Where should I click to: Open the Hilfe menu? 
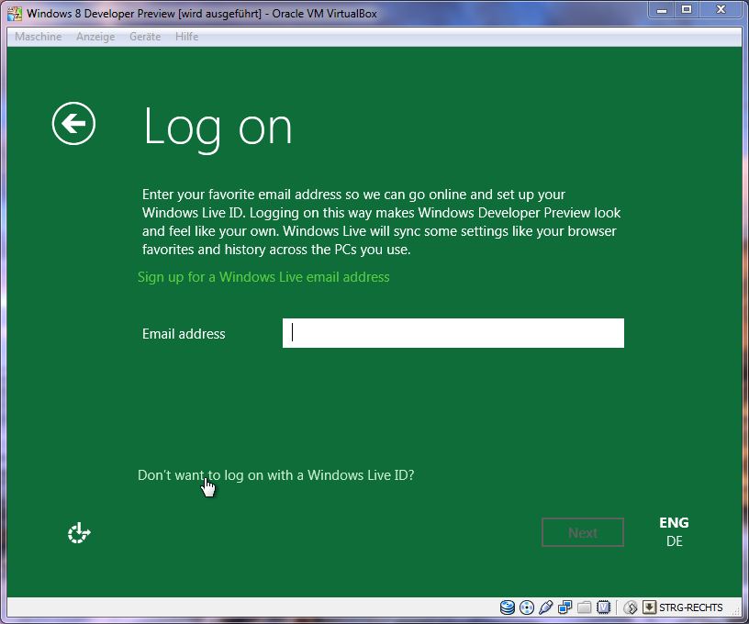pos(186,37)
